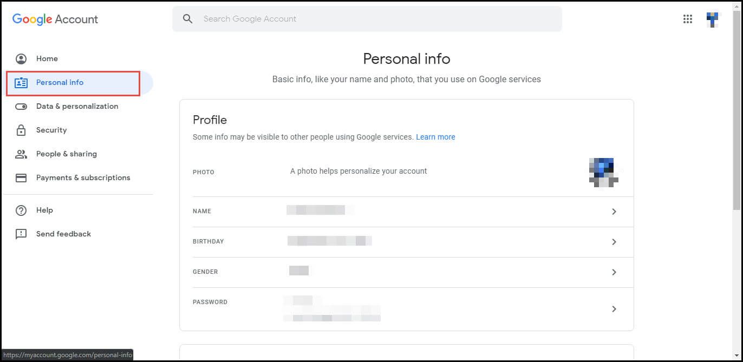
Task: Follow the Learn more link
Action: [435, 137]
